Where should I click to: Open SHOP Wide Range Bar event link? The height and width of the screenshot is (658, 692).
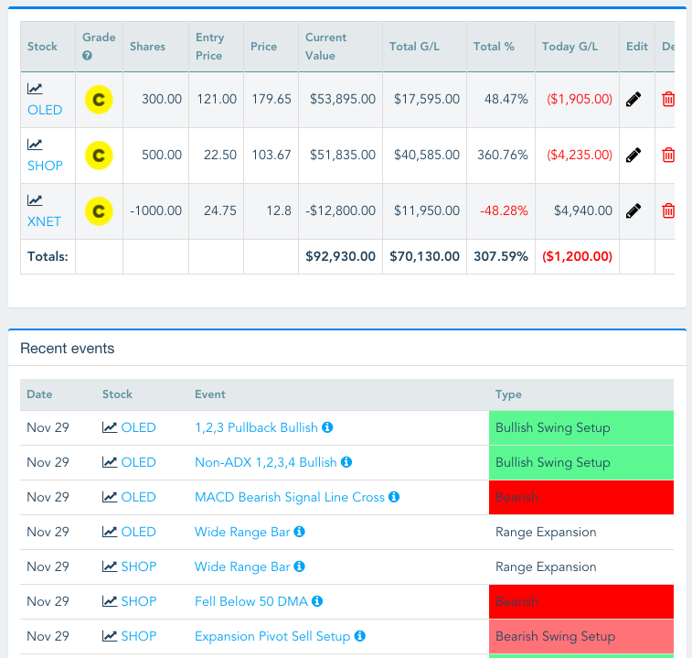242,566
